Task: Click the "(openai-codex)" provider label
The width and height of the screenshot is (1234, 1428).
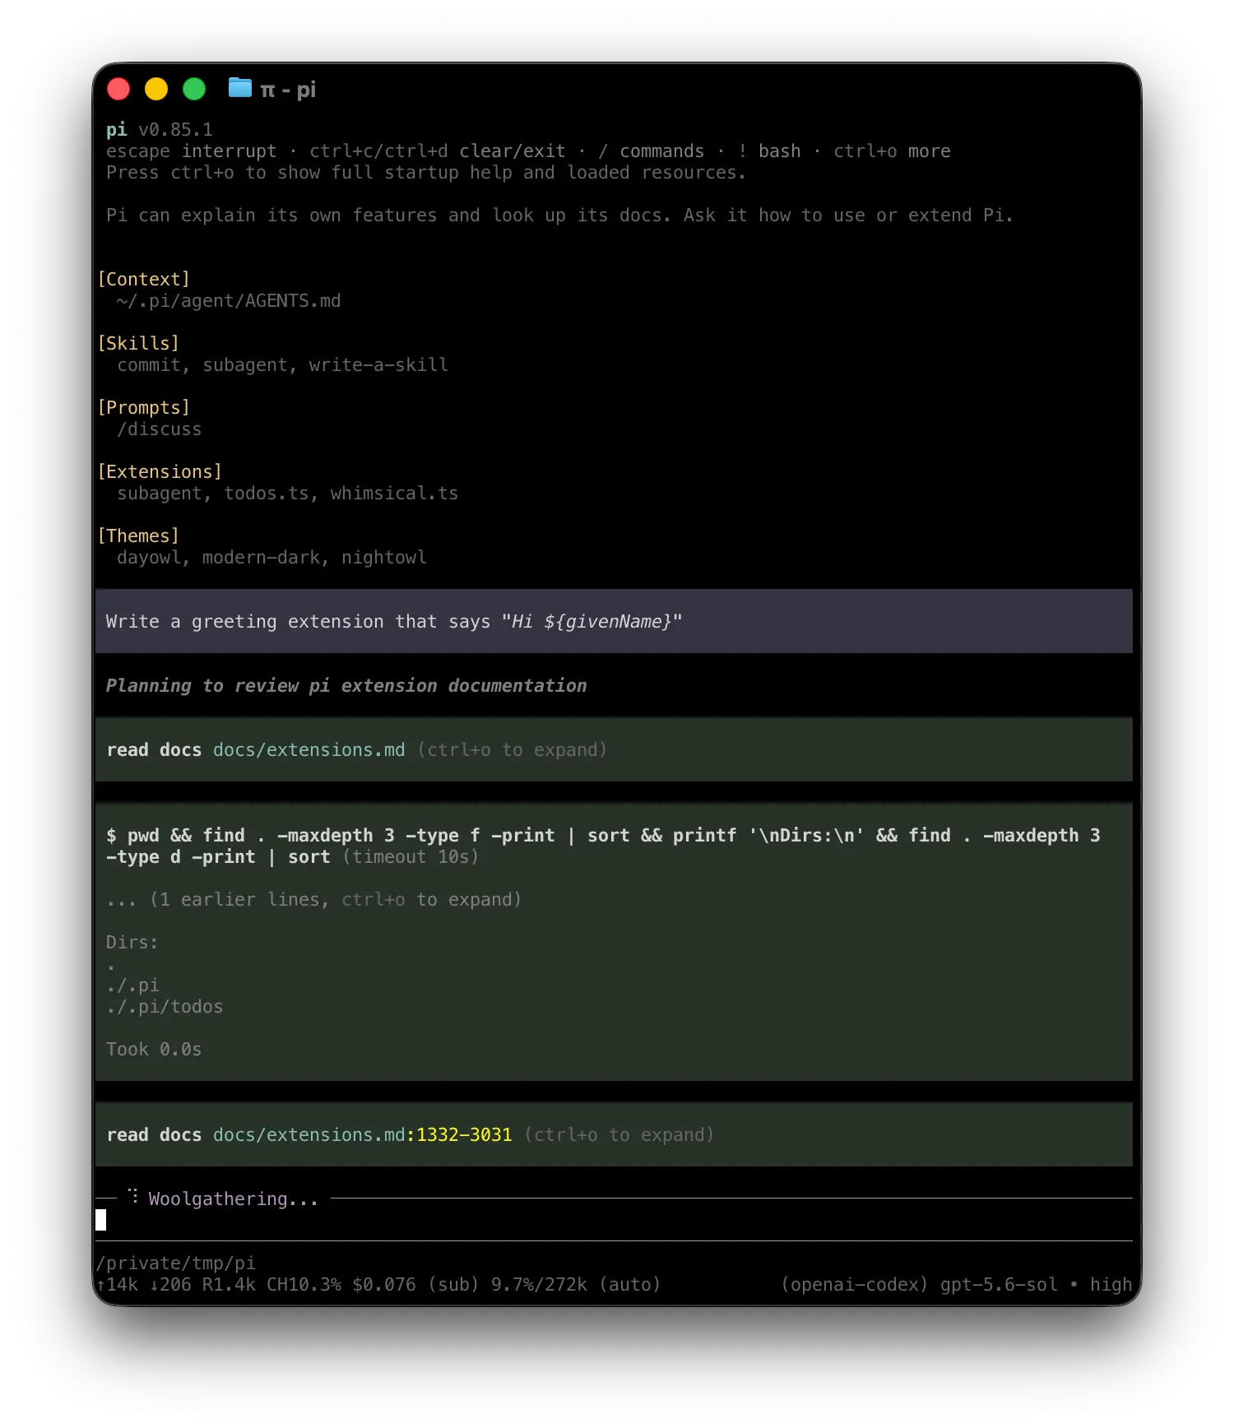Action: [x=855, y=1285]
